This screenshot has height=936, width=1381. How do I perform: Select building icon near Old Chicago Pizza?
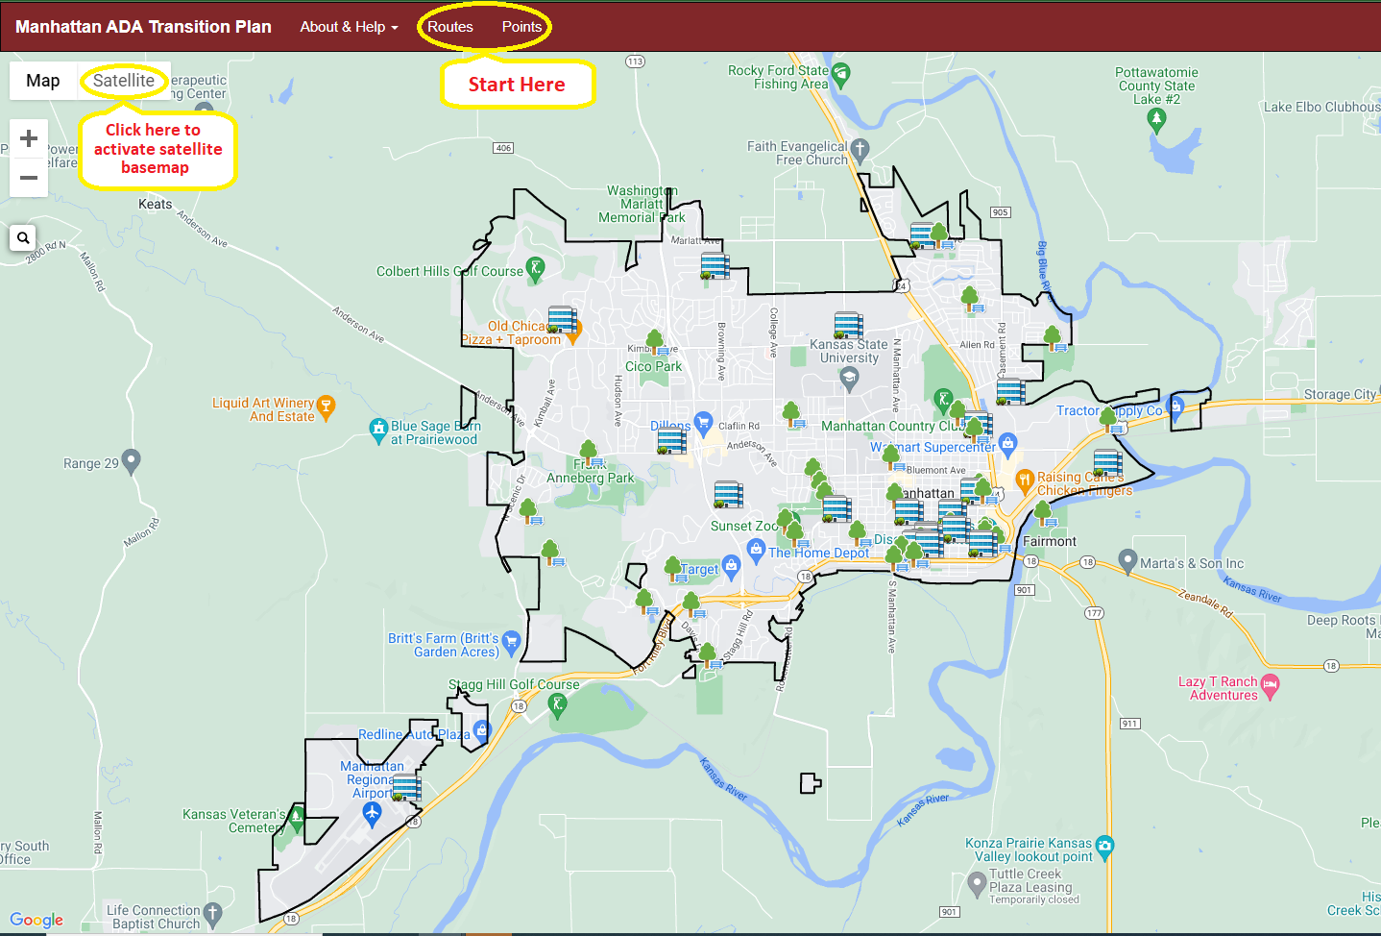click(x=562, y=320)
